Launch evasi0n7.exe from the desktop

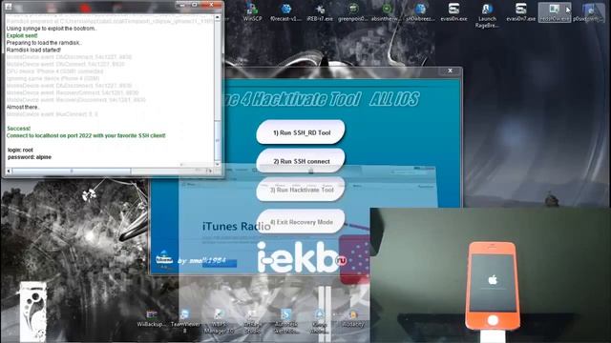point(521,11)
